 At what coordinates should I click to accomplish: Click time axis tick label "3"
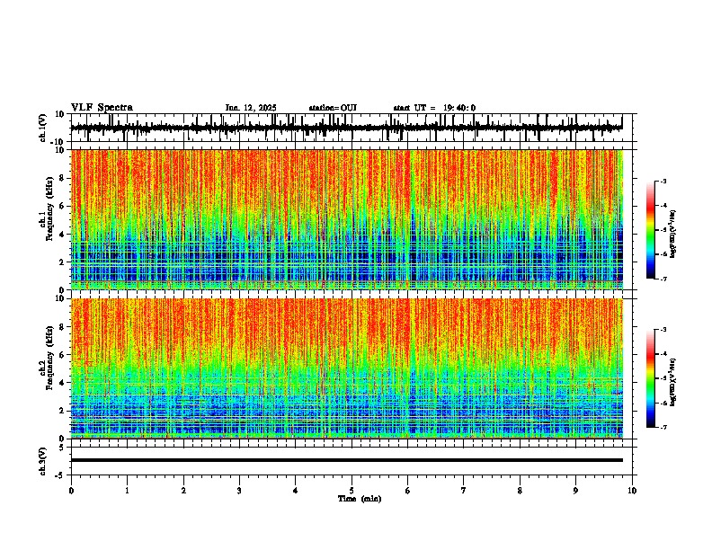(x=239, y=491)
